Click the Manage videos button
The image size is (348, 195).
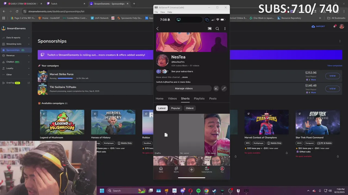tap(184, 89)
